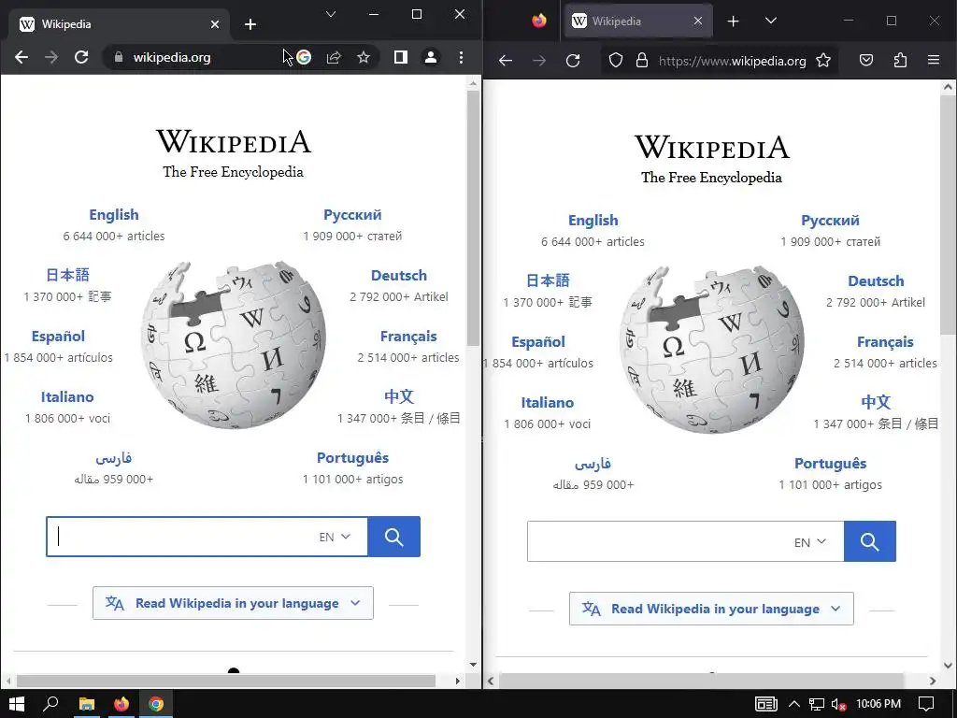This screenshot has height=718, width=957.
Task: Open Firefox's list all tabs dropdown
Action: tap(771, 21)
